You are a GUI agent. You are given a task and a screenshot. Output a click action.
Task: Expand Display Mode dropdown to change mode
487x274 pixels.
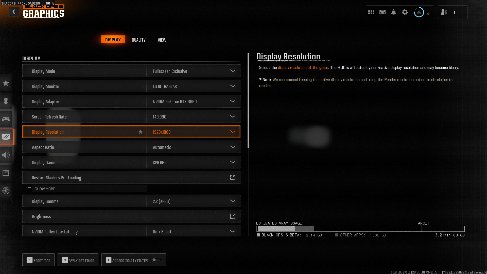pyautogui.click(x=233, y=71)
